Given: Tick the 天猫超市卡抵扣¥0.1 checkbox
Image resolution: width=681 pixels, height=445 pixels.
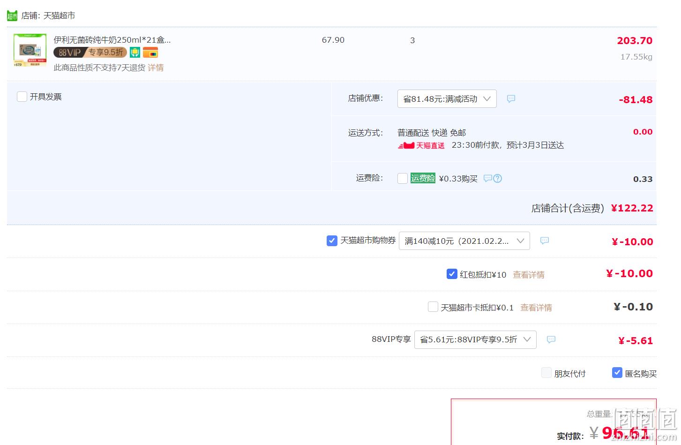Looking at the screenshot, I should click(x=433, y=307).
